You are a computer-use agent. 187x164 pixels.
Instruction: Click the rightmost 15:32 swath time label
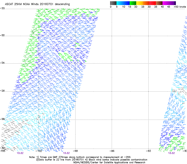click(171, 153)
